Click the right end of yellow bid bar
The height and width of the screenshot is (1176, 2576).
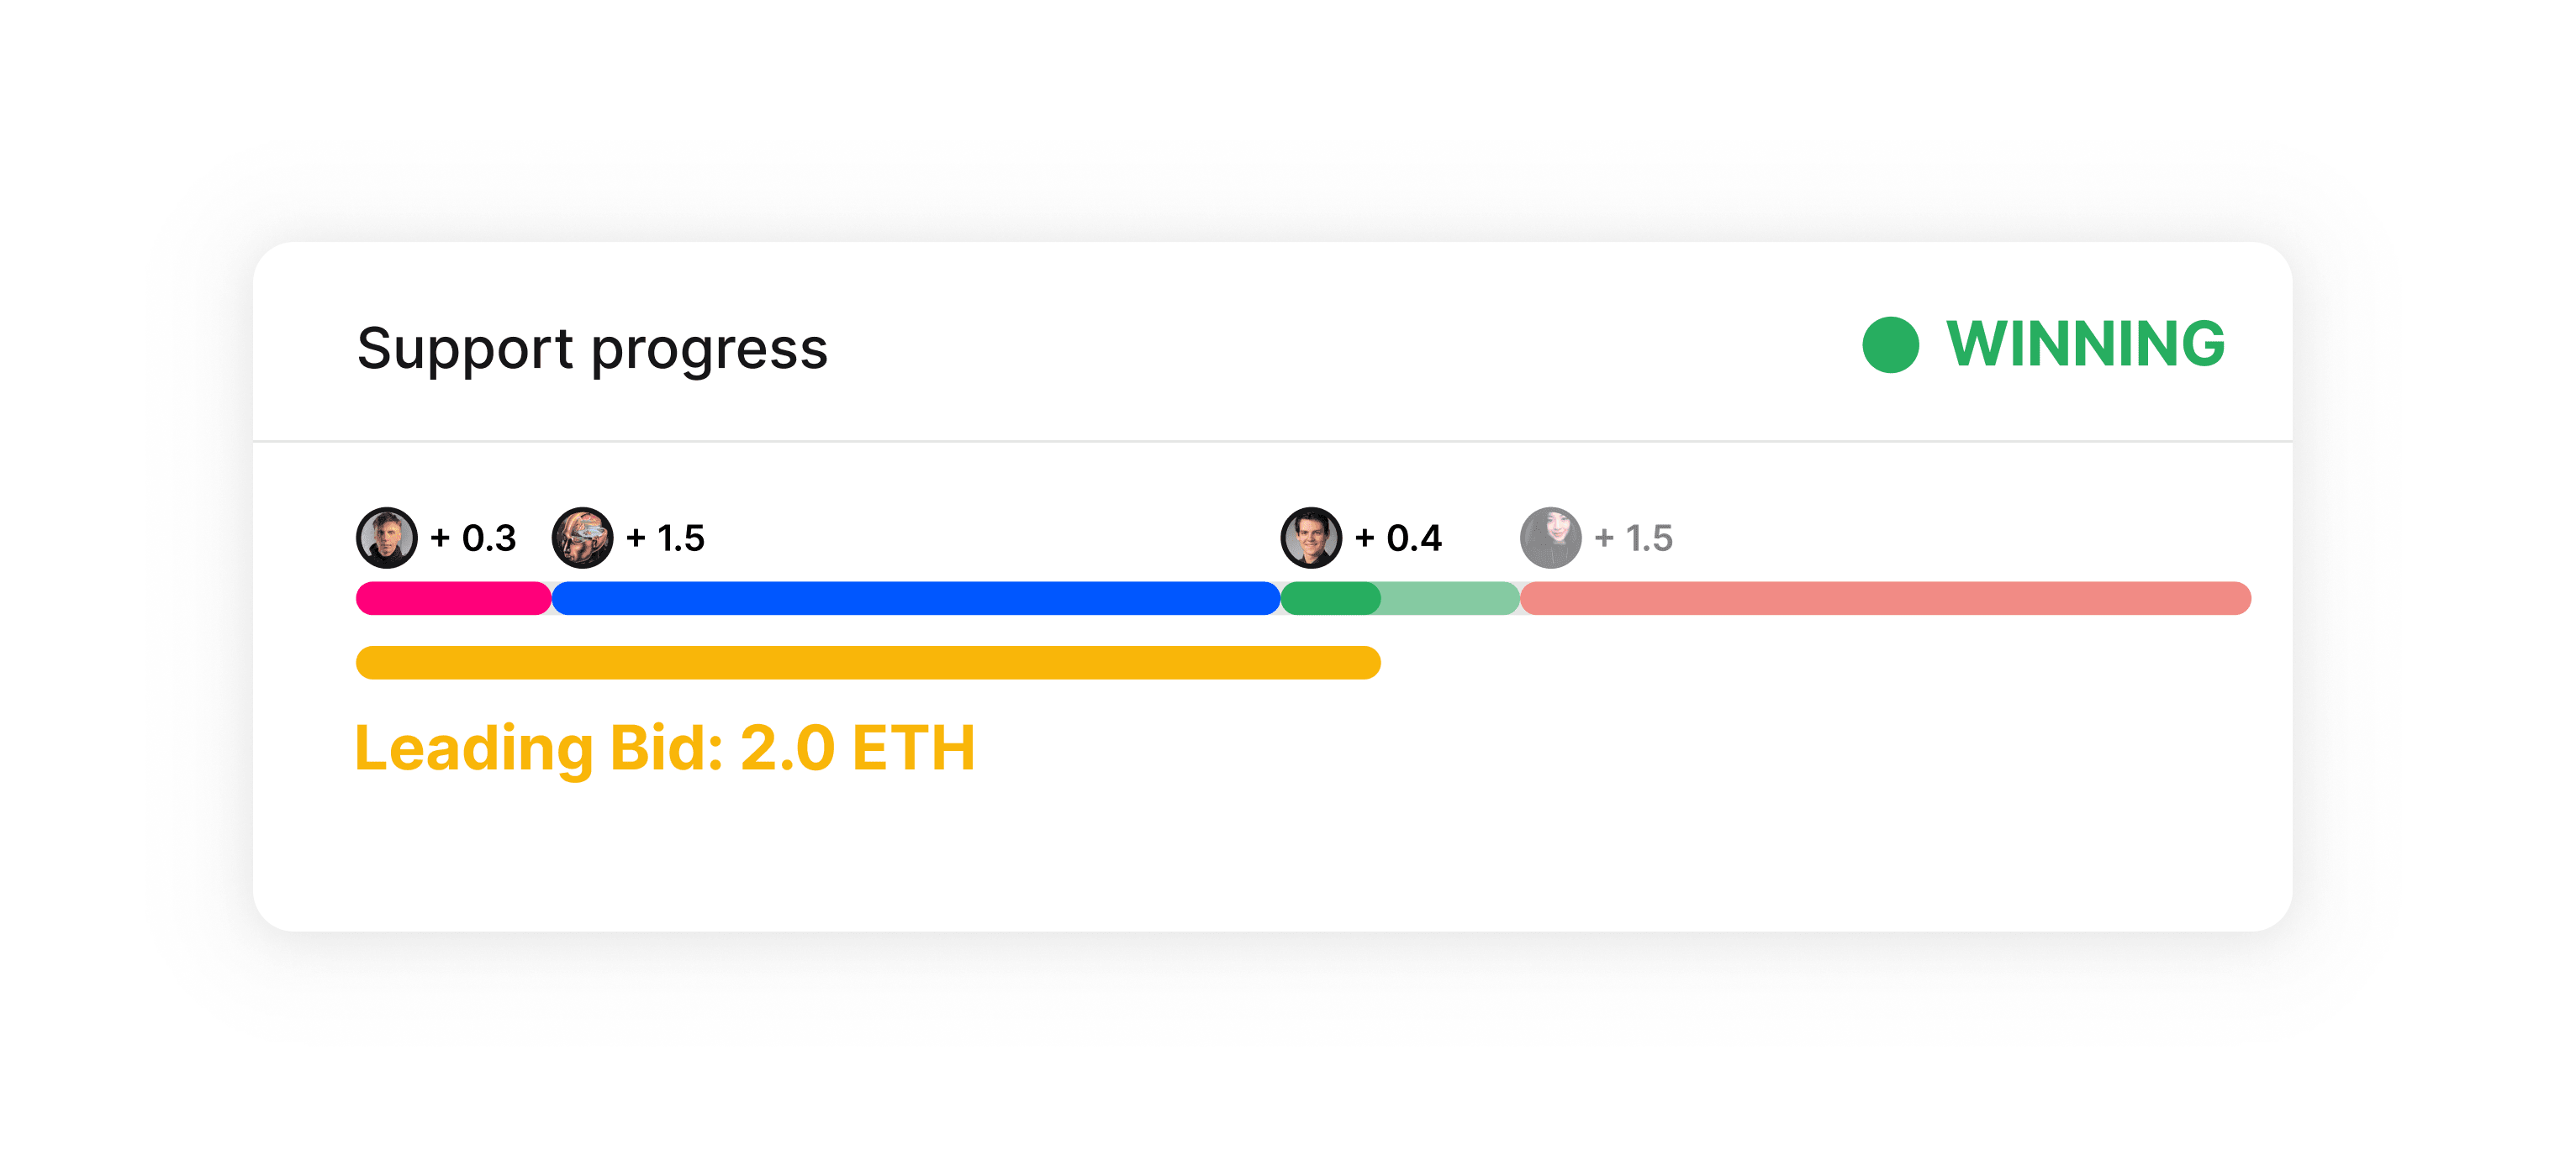point(1368,663)
